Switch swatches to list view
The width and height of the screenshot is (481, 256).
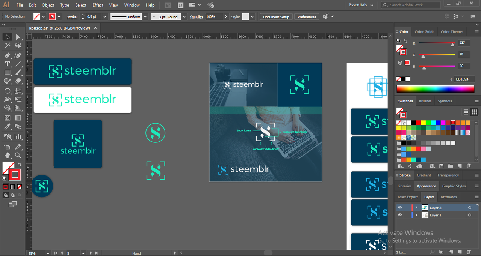click(466, 112)
